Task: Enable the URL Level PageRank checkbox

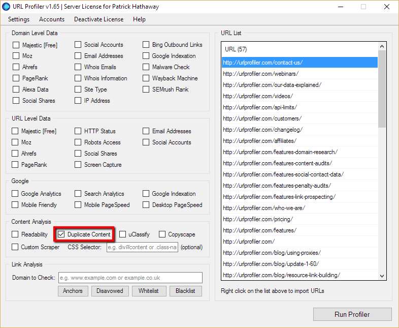Action: pyautogui.click(x=15, y=165)
